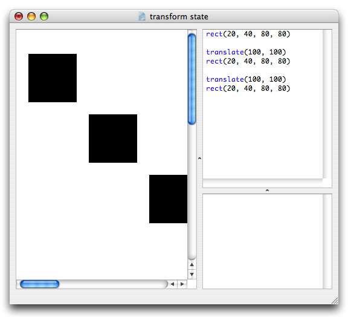The image size is (351, 317).
Task: Click the second rect(20, 40, 80, 80) line
Action: [x=248, y=61]
